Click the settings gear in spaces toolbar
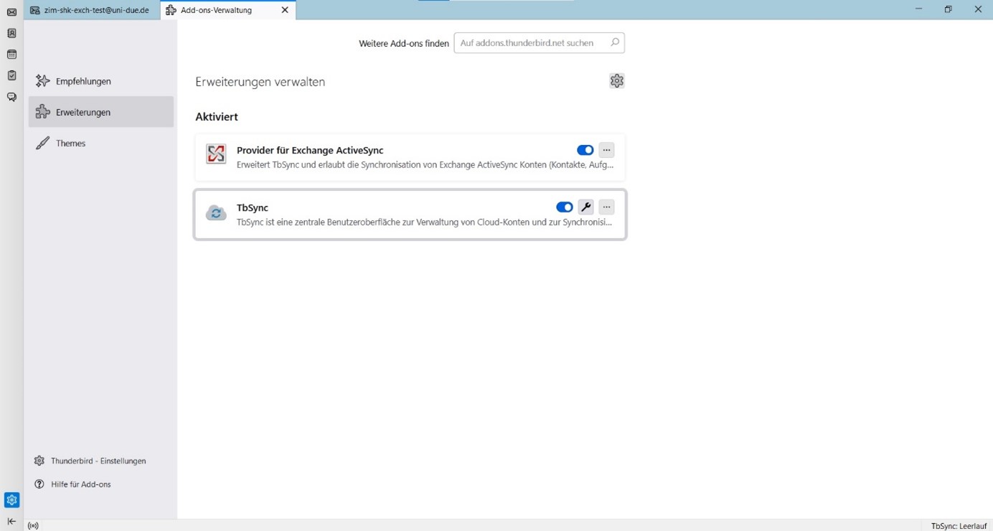This screenshot has height=531, width=993. click(x=11, y=499)
